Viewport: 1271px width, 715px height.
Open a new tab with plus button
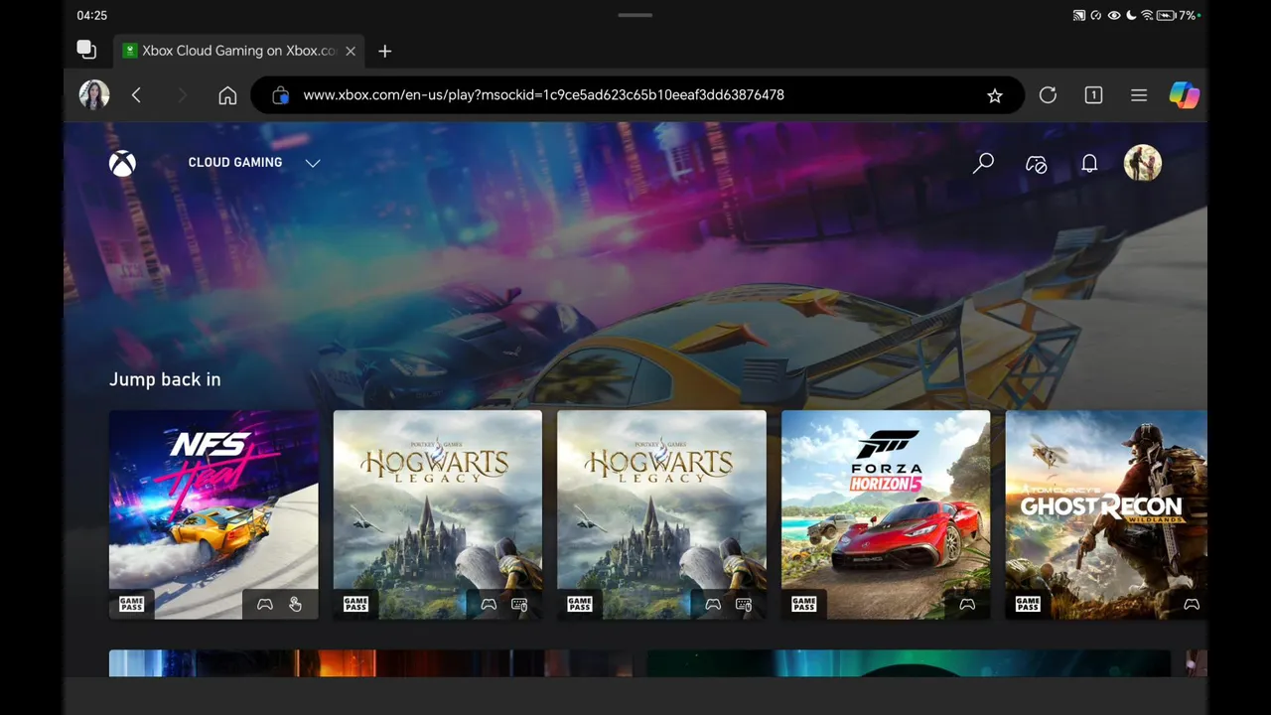tap(385, 51)
